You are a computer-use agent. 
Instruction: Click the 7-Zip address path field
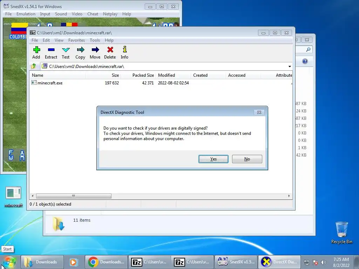coord(167,66)
